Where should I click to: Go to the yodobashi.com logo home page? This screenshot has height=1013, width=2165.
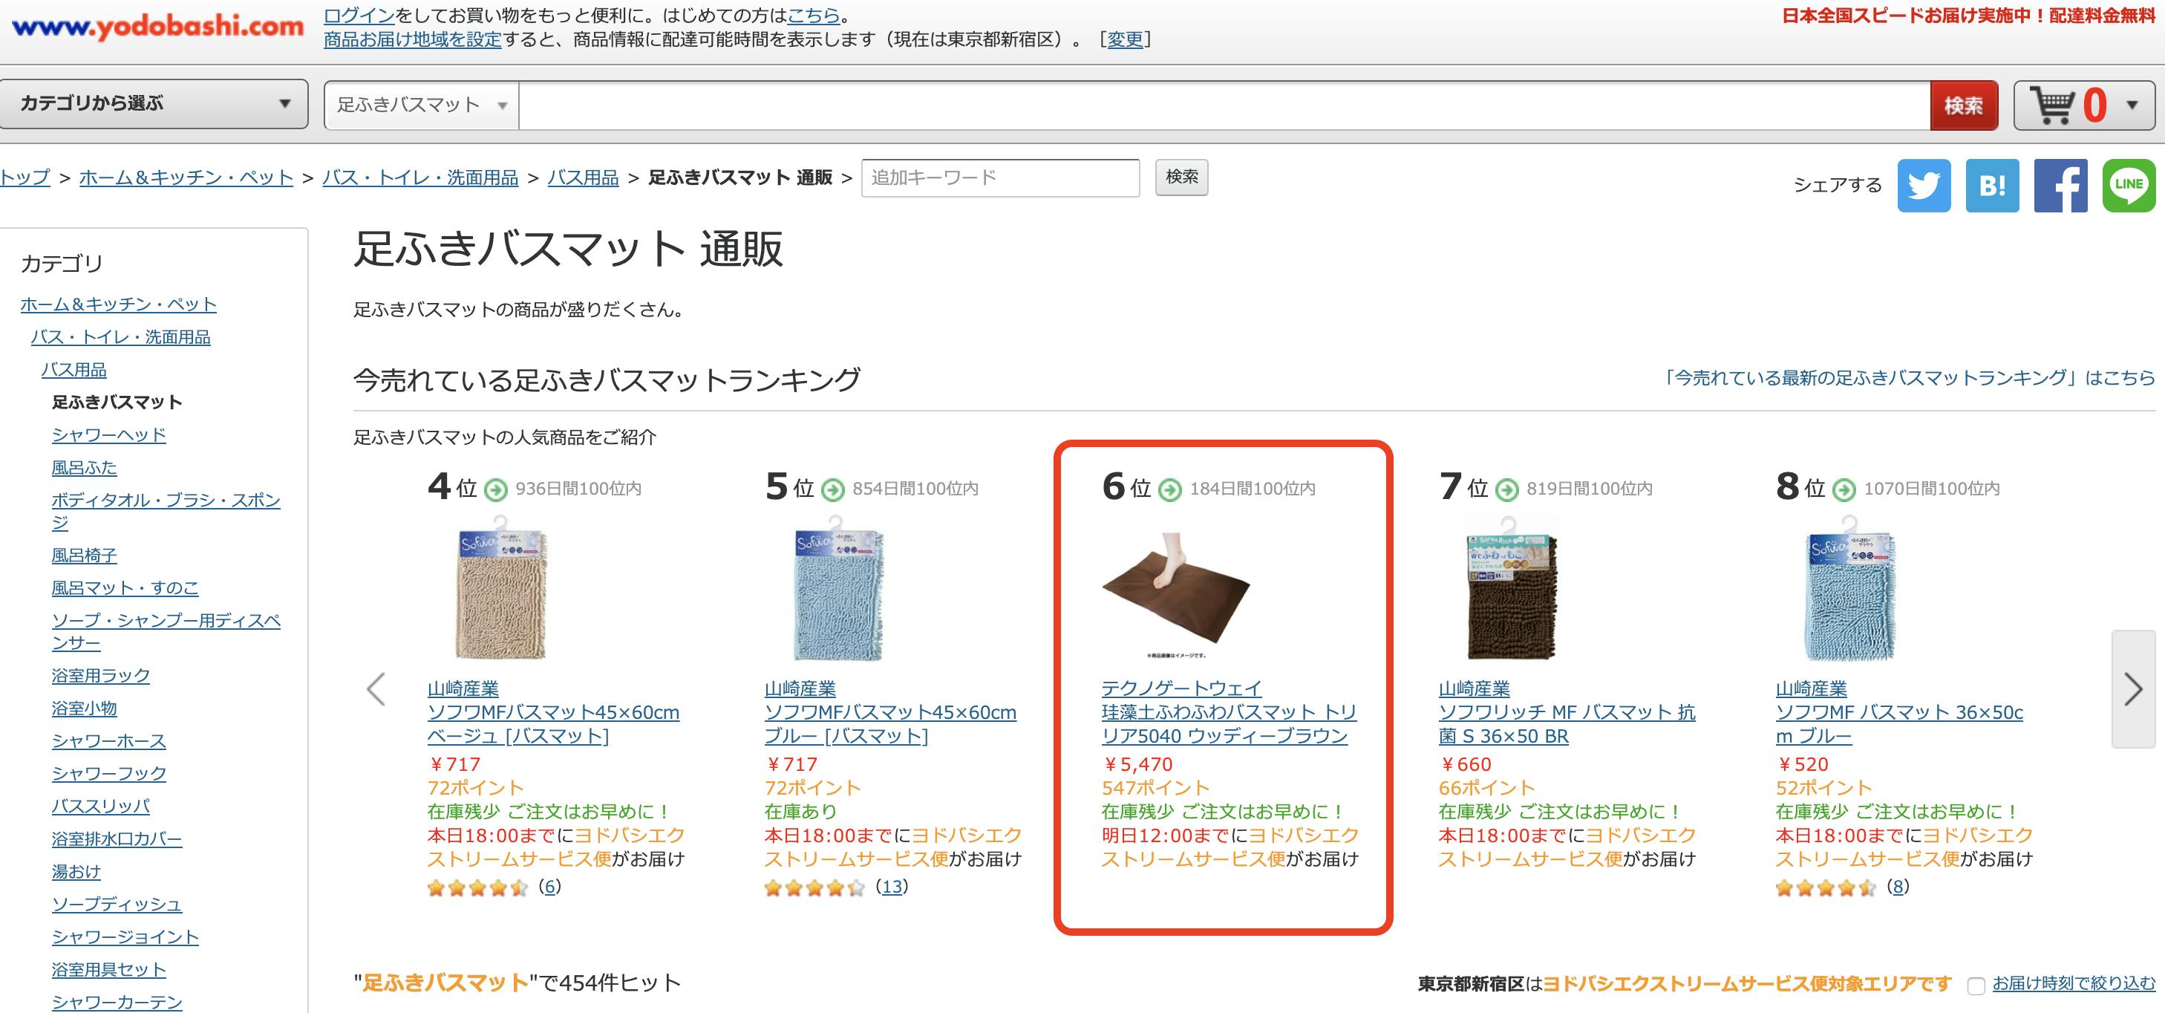pos(157,27)
